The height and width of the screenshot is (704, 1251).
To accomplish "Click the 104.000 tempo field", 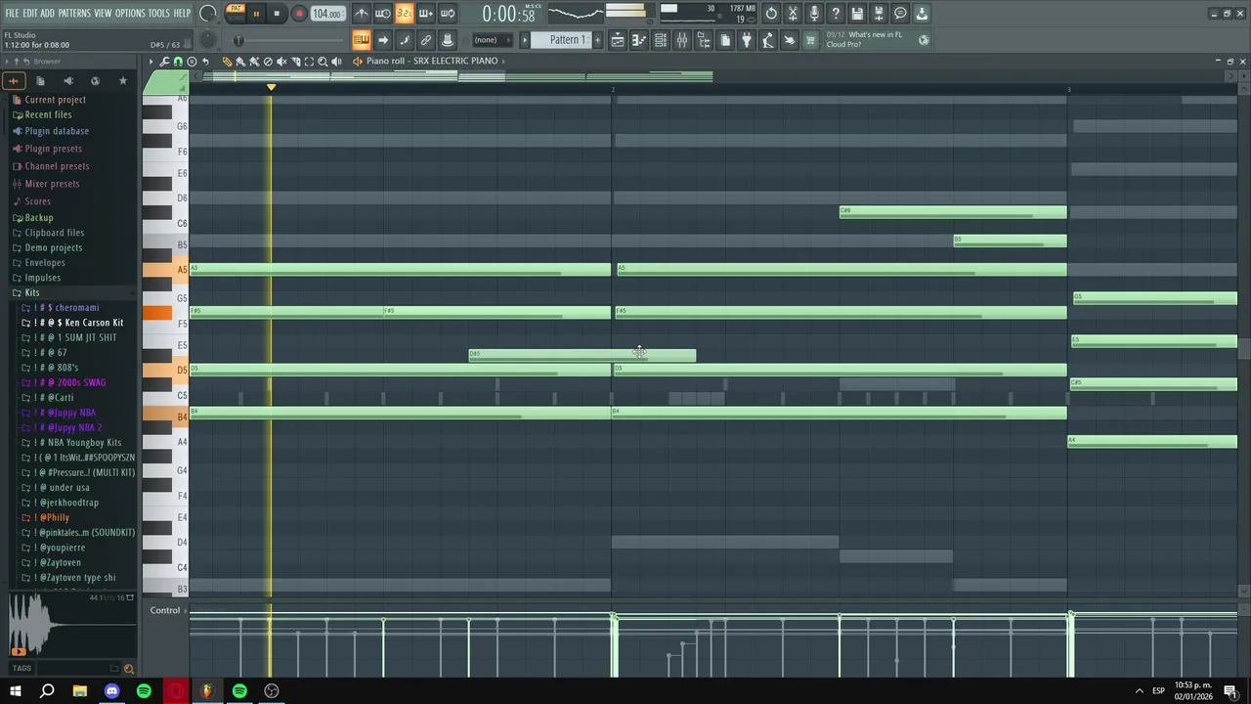I will [x=327, y=14].
